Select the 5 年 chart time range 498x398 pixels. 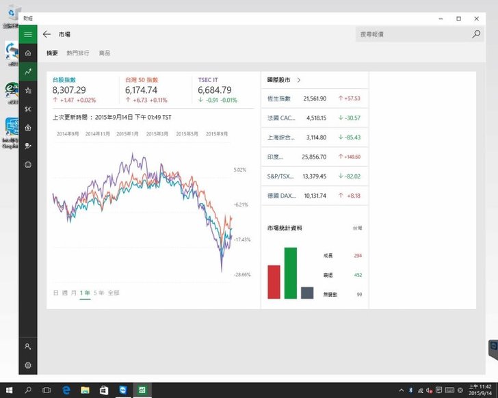99,293
